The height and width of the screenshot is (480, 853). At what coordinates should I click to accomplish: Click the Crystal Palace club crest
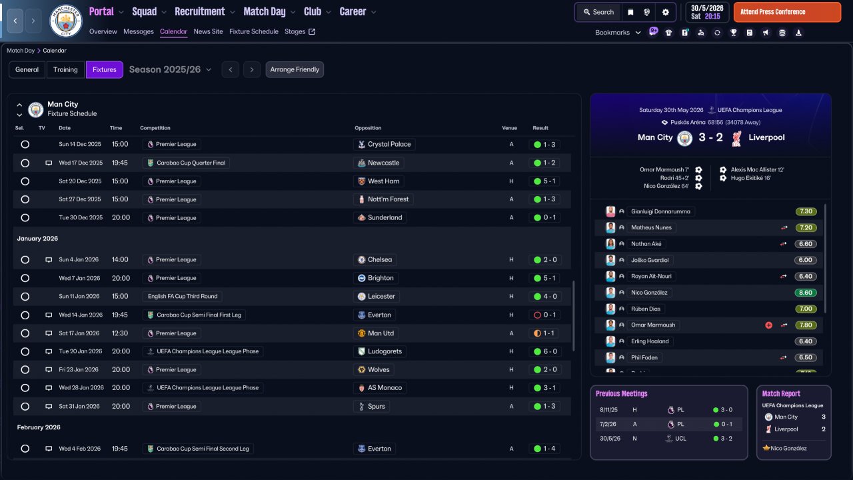[361, 144]
